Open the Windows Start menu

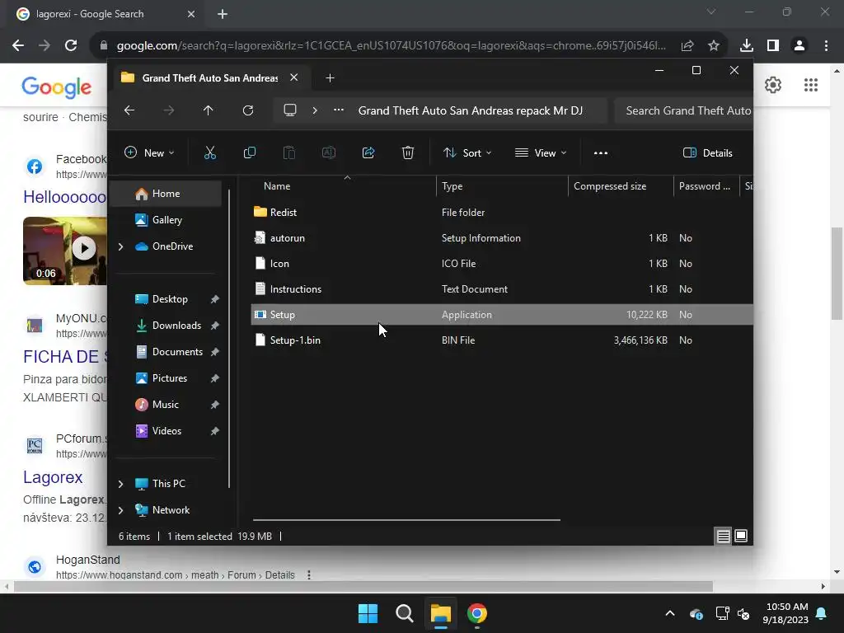(368, 613)
